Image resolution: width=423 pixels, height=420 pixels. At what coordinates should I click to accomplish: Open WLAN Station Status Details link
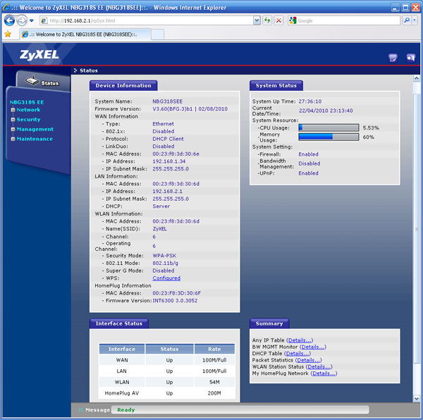[x=319, y=366]
